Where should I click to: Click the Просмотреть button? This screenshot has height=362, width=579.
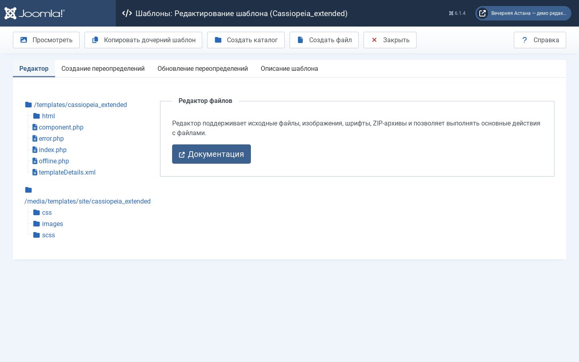click(46, 40)
